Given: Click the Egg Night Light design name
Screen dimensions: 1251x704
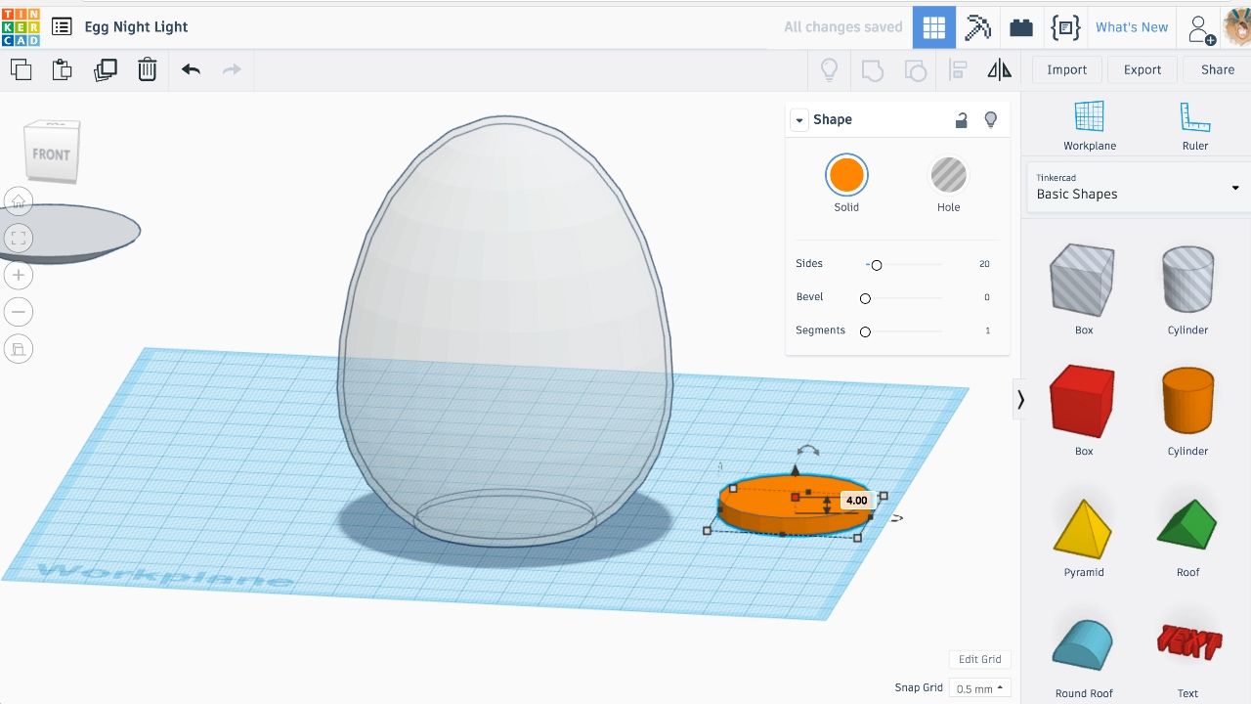Looking at the screenshot, I should coord(136,27).
